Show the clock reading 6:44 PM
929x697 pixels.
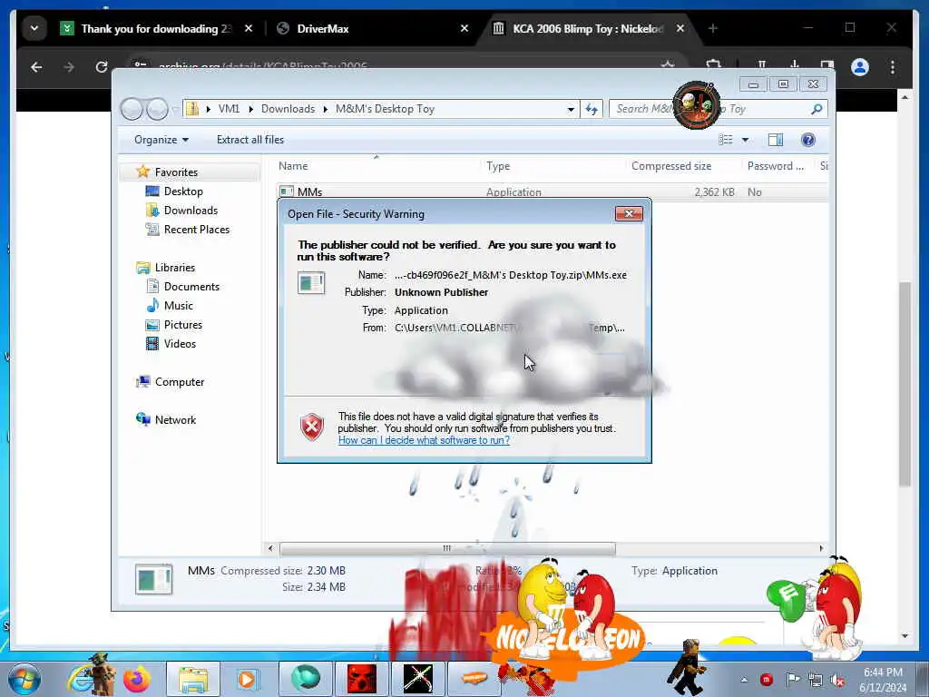[x=883, y=672]
